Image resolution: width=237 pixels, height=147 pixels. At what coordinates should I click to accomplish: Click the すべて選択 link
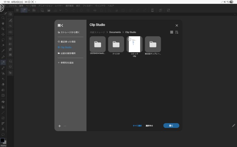pyautogui.click(x=137, y=126)
